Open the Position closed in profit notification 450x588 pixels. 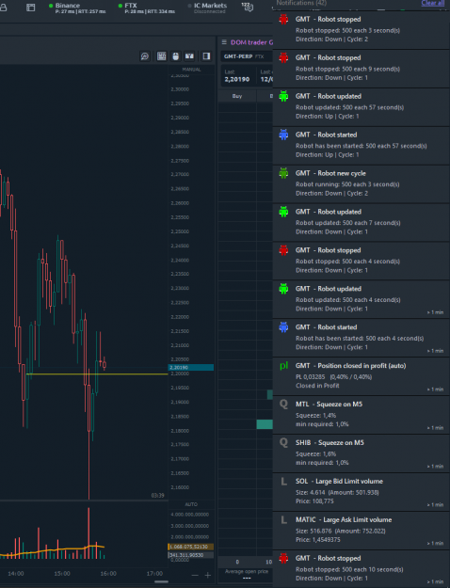tap(362, 375)
